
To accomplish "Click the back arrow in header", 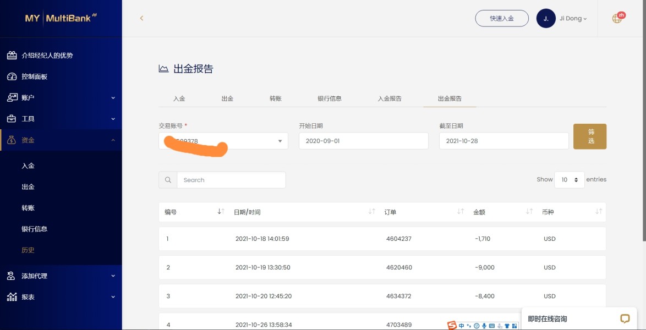I will coord(141,18).
